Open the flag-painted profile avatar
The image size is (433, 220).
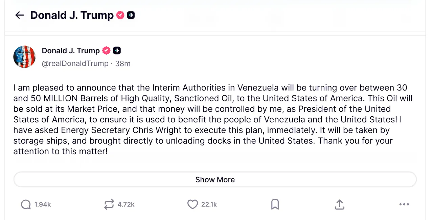(x=24, y=57)
